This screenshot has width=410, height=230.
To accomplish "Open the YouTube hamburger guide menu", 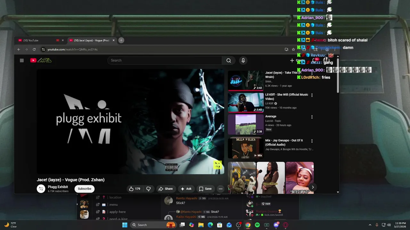I will [22, 60].
